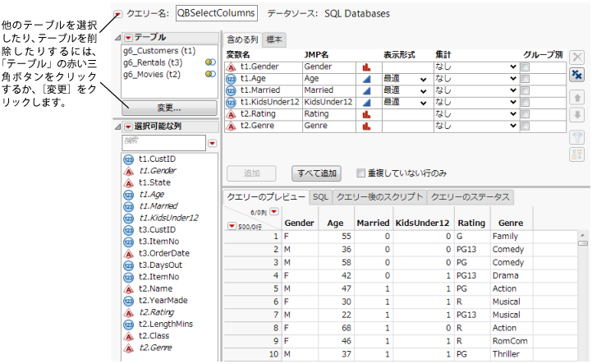Viewport: 592px width, 364px height.
Task: Click character icon beside t2.Class
Action: [x=129, y=336]
